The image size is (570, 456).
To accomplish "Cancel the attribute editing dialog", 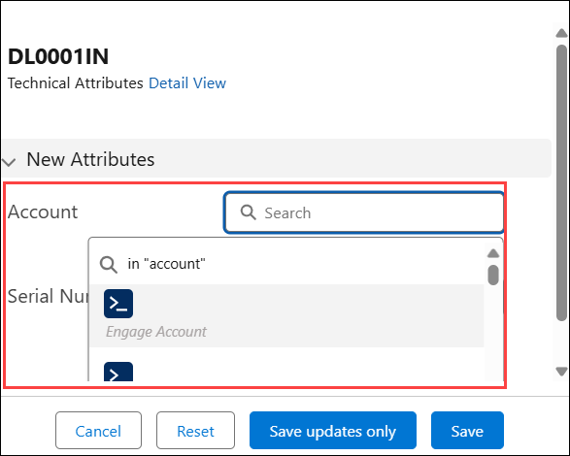I will 98,431.
